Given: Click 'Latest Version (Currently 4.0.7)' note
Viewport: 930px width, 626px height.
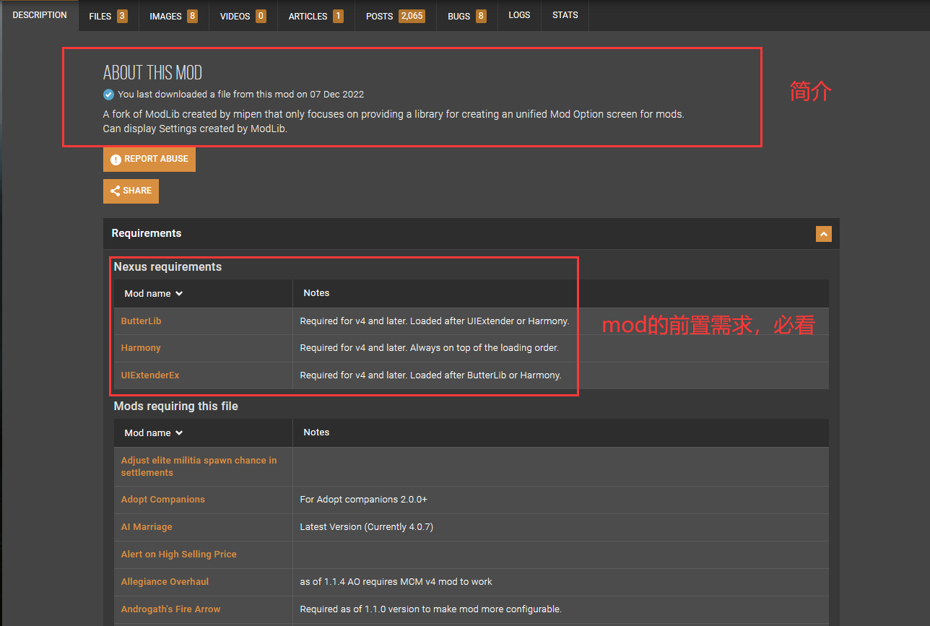Looking at the screenshot, I should (x=366, y=527).
